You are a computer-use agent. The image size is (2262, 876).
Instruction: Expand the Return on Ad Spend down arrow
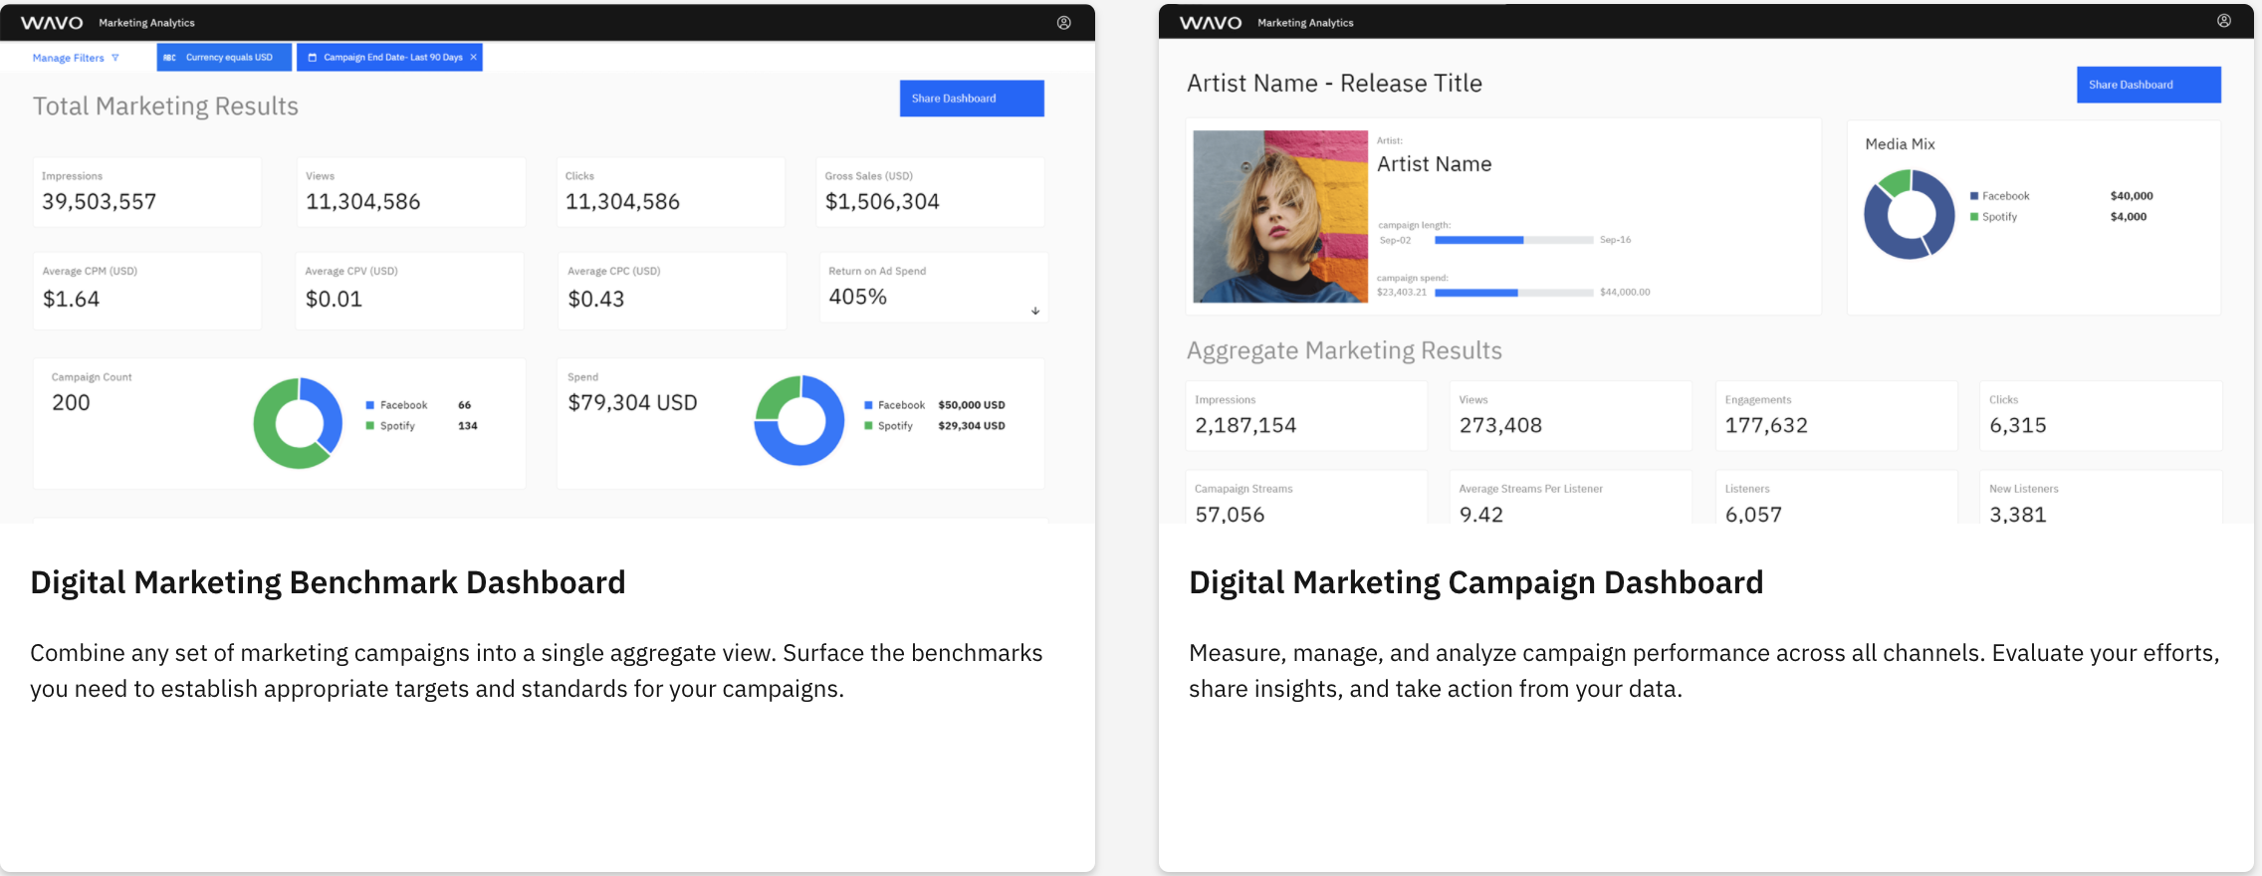(x=1035, y=311)
